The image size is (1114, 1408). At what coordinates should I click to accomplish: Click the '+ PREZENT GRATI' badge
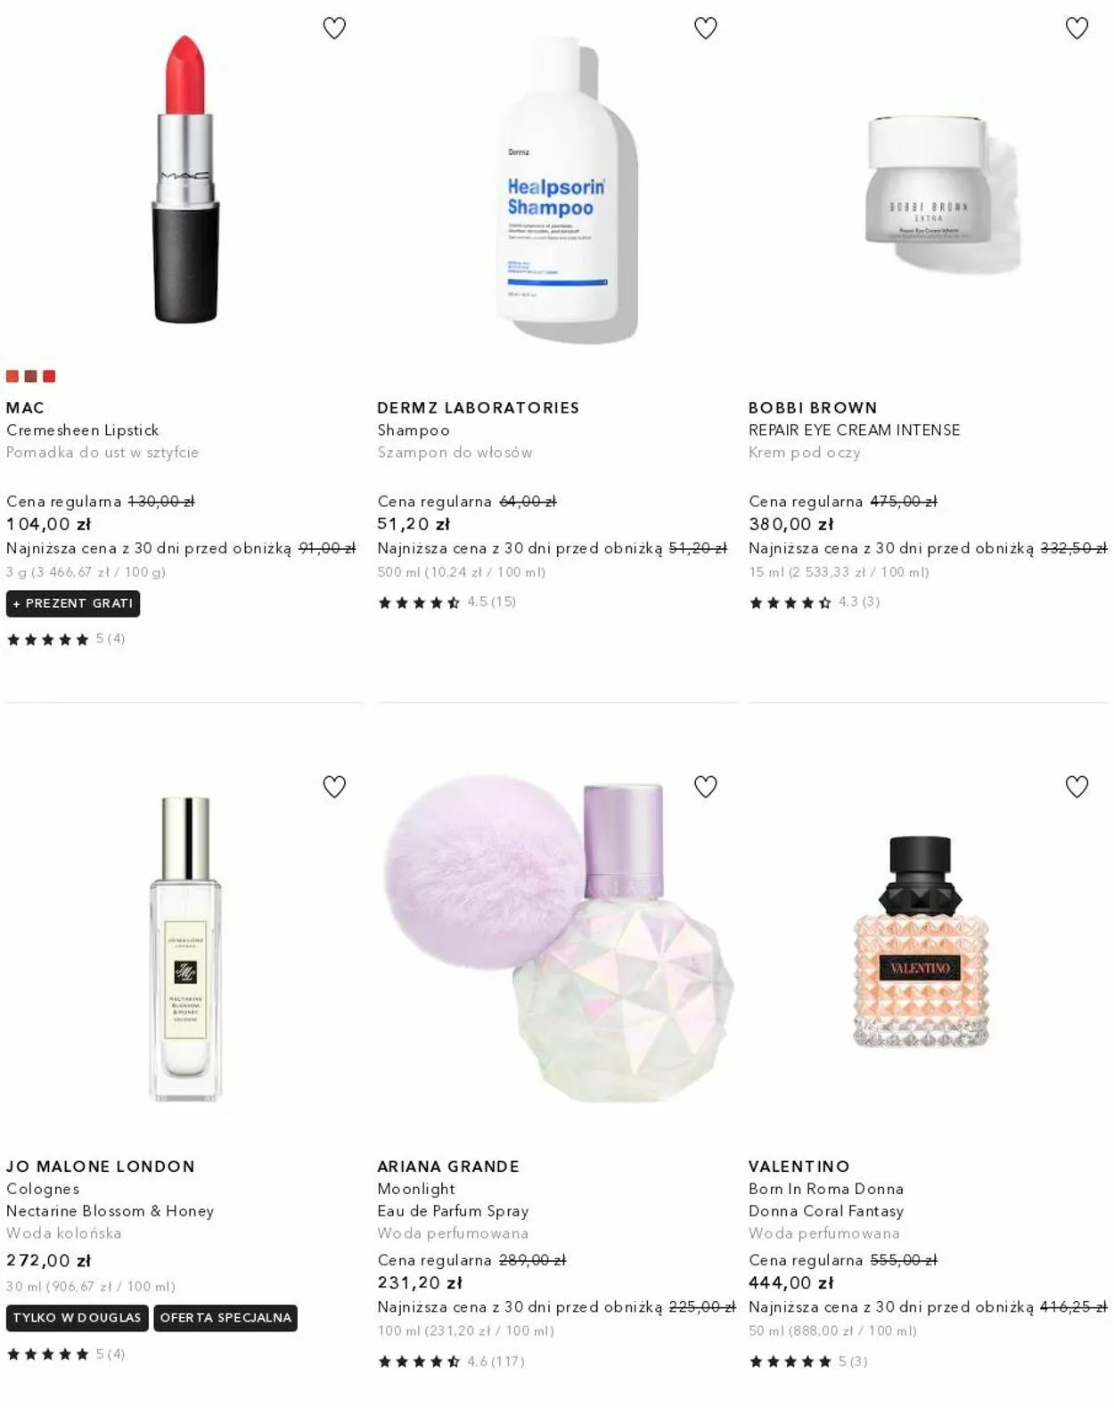pos(73,603)
